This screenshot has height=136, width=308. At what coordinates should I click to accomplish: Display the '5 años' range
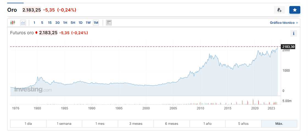(x=243, y=124)
